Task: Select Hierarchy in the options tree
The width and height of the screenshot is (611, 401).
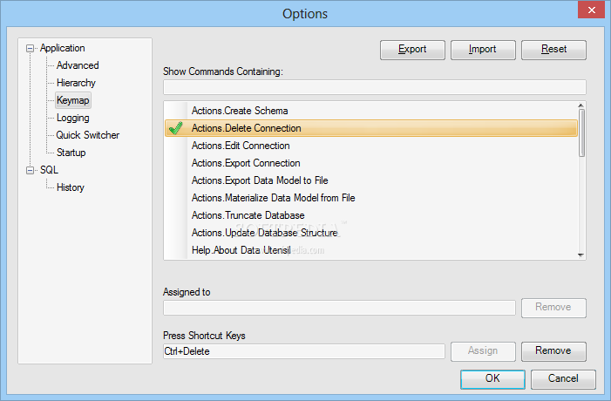Action: pyautogui.click(x=76, y=83)
